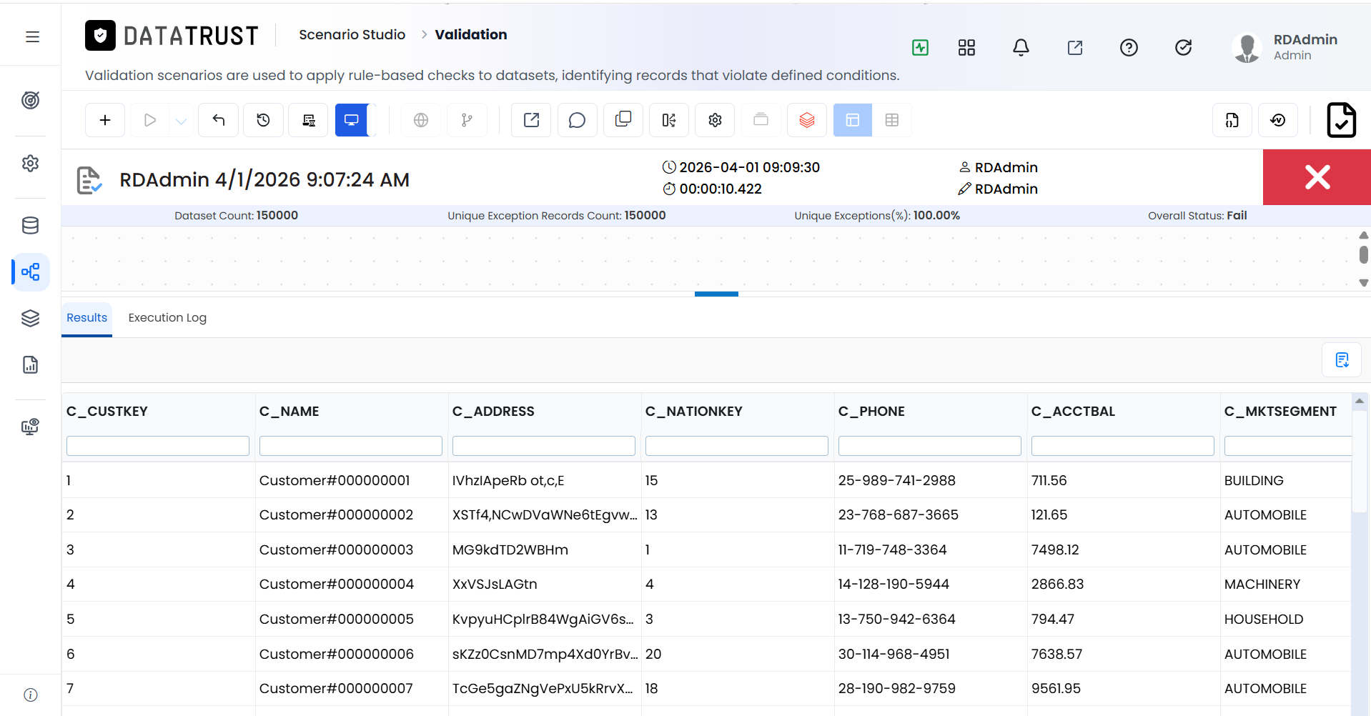This screenshot has height=716, width=1371.
Task: Click the canvas scrollbar down arrow
Action: point(1363,283)
